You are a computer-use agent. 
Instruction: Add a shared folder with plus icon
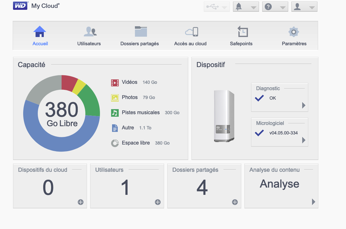pos(235,202)
